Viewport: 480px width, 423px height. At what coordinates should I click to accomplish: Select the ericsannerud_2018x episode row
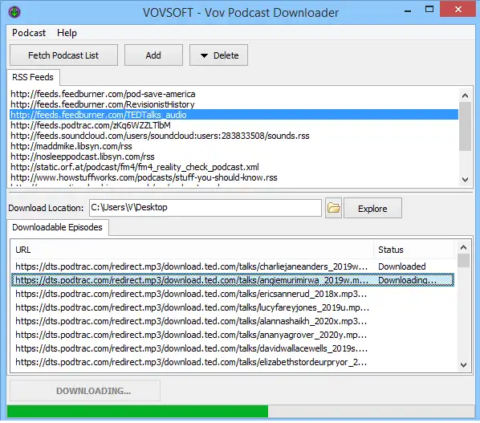pos(233,294)
